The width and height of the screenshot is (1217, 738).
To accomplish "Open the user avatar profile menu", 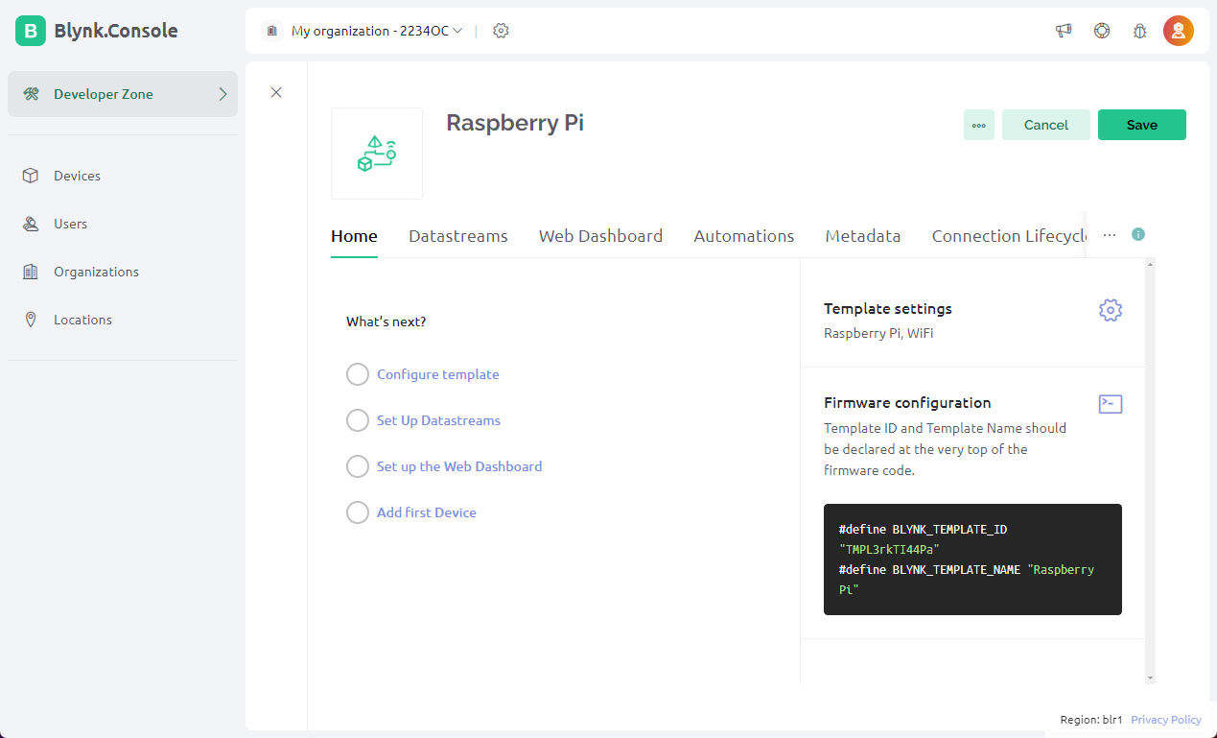I will [1179, 31].
